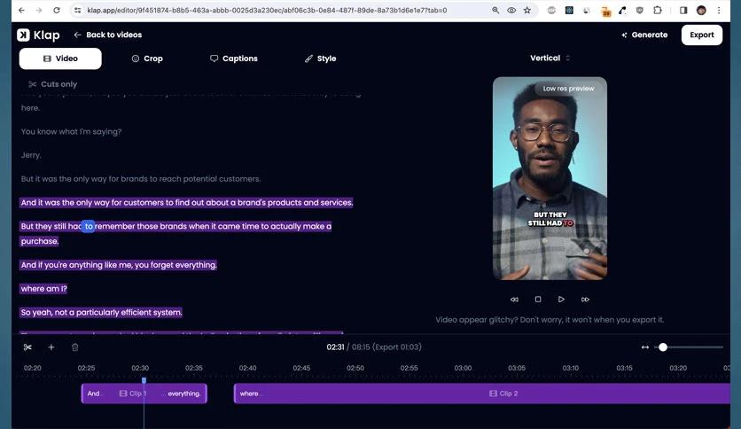Viewport: 741px width, 429px height.
Task: Click "So yeah, not a particularly efficient system."
Action: pos(101,312)
